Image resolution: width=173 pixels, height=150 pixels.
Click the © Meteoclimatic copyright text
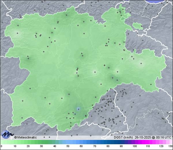25,137
